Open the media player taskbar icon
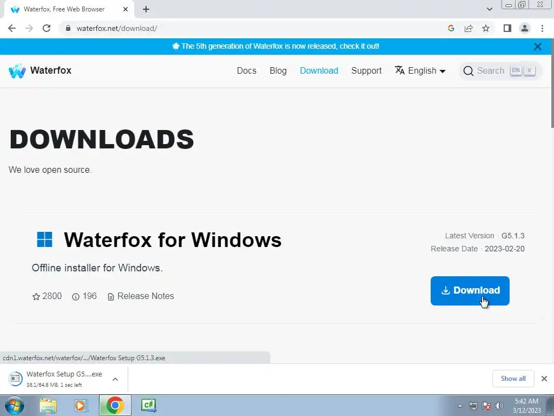The width and height of the screenshot is (554, 416). [81, 405]
